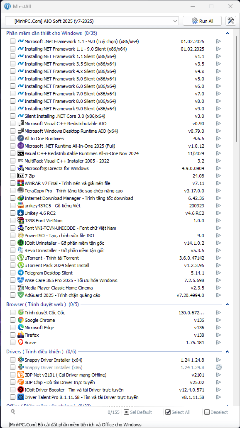
Task: Run the WinRAR v7 Final installer arrow
Action: (218, 183)
